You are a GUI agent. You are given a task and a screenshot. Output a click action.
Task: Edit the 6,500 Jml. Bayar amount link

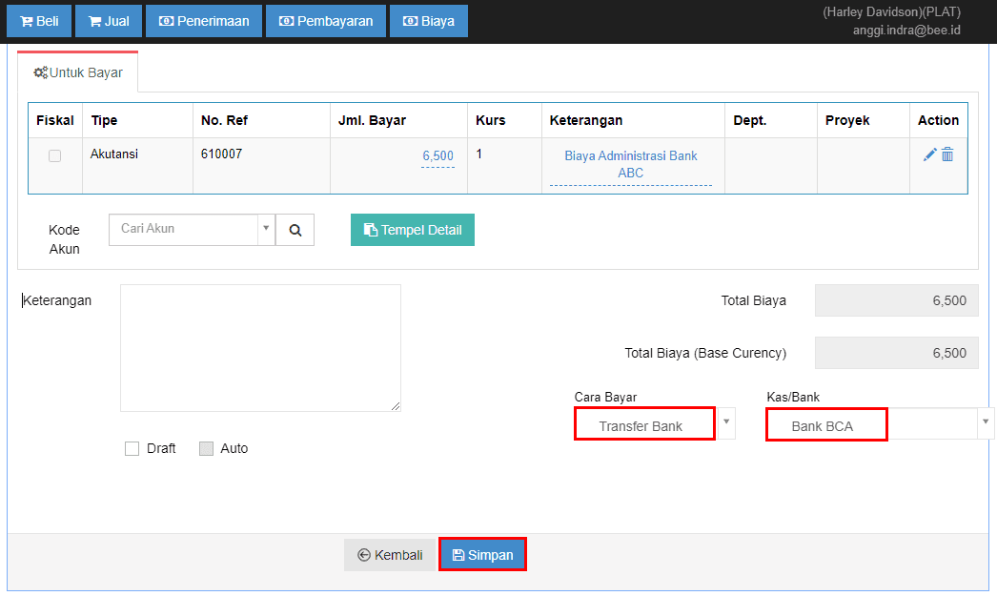click(x=437, y=155)
